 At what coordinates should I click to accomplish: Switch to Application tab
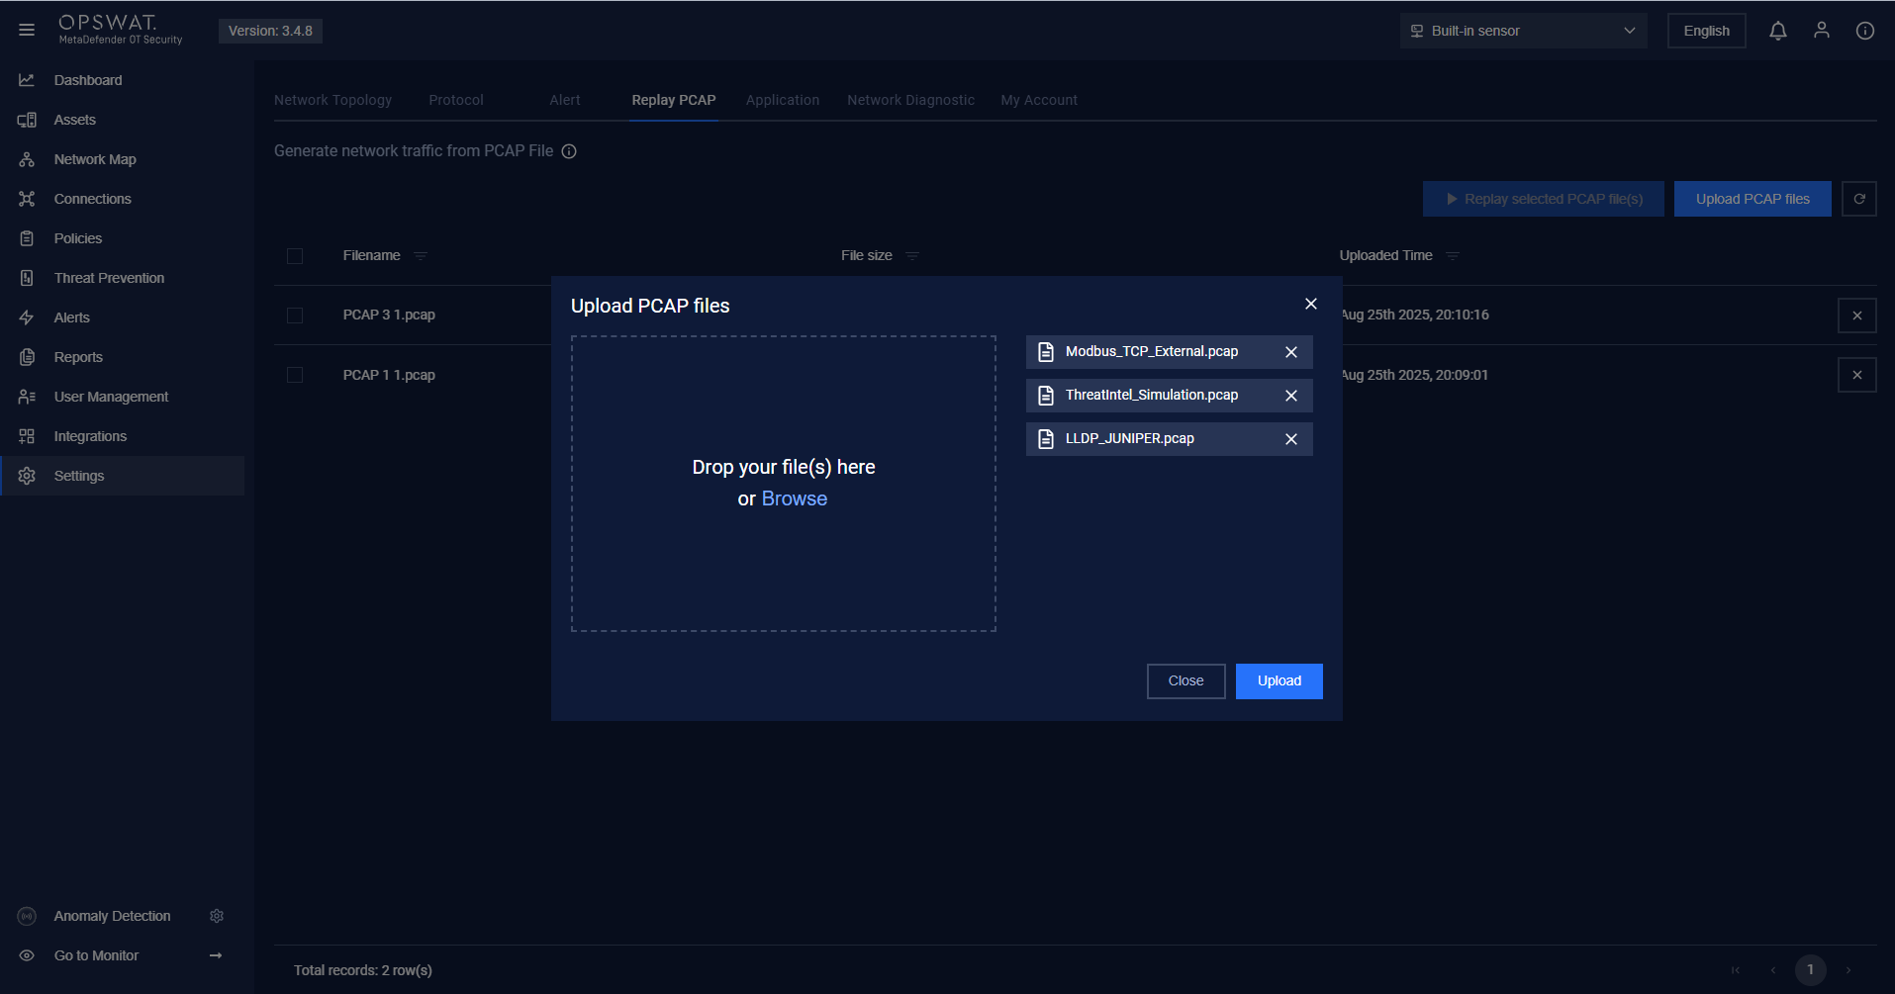click(783, 100)
